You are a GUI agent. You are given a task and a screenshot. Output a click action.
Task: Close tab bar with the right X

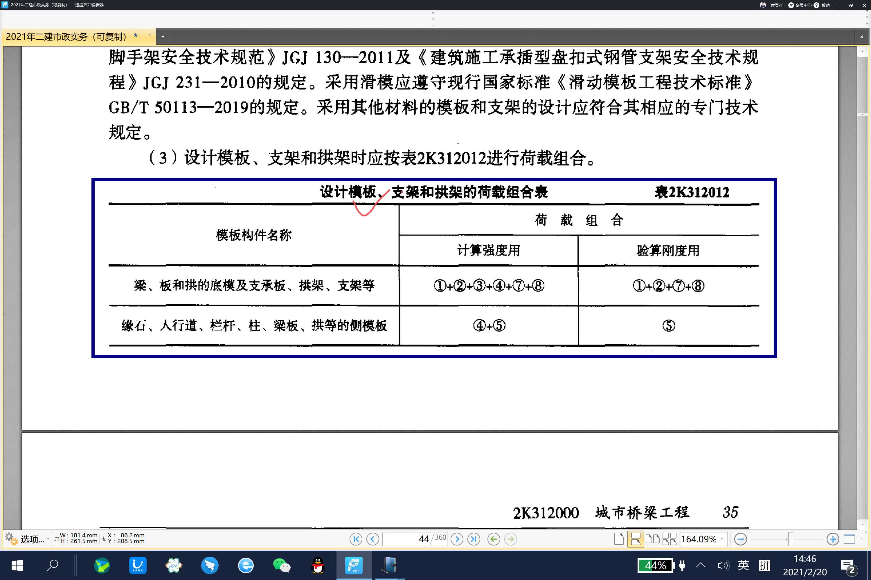[862, 37]
